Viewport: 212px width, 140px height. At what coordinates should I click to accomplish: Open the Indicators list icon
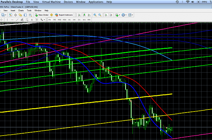point(117,15)
